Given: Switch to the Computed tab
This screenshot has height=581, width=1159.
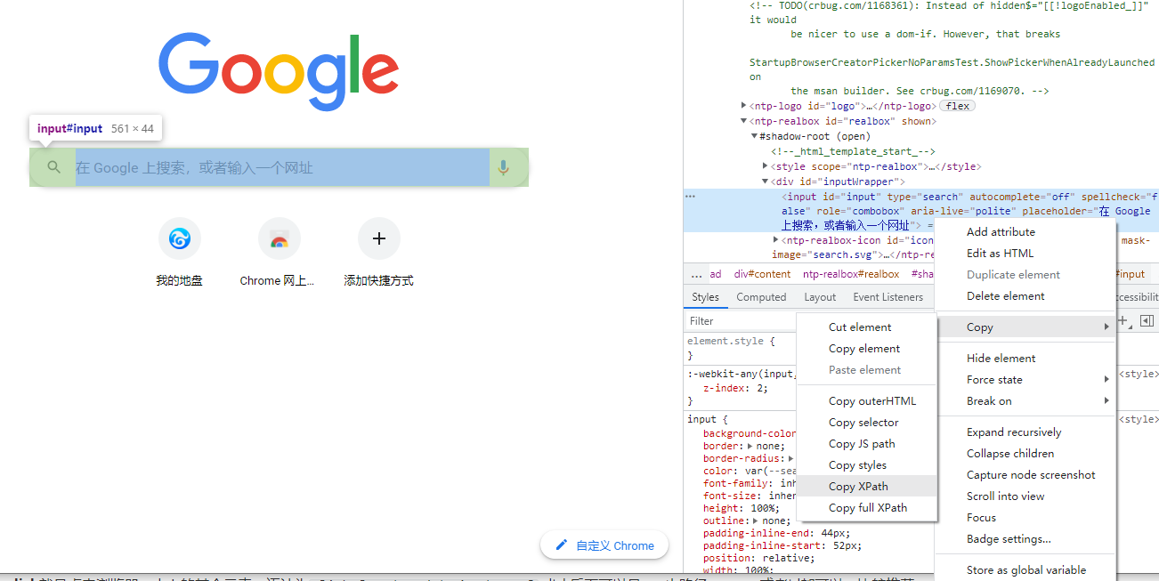Looking at the screenshot, I should tap(761, 296).
